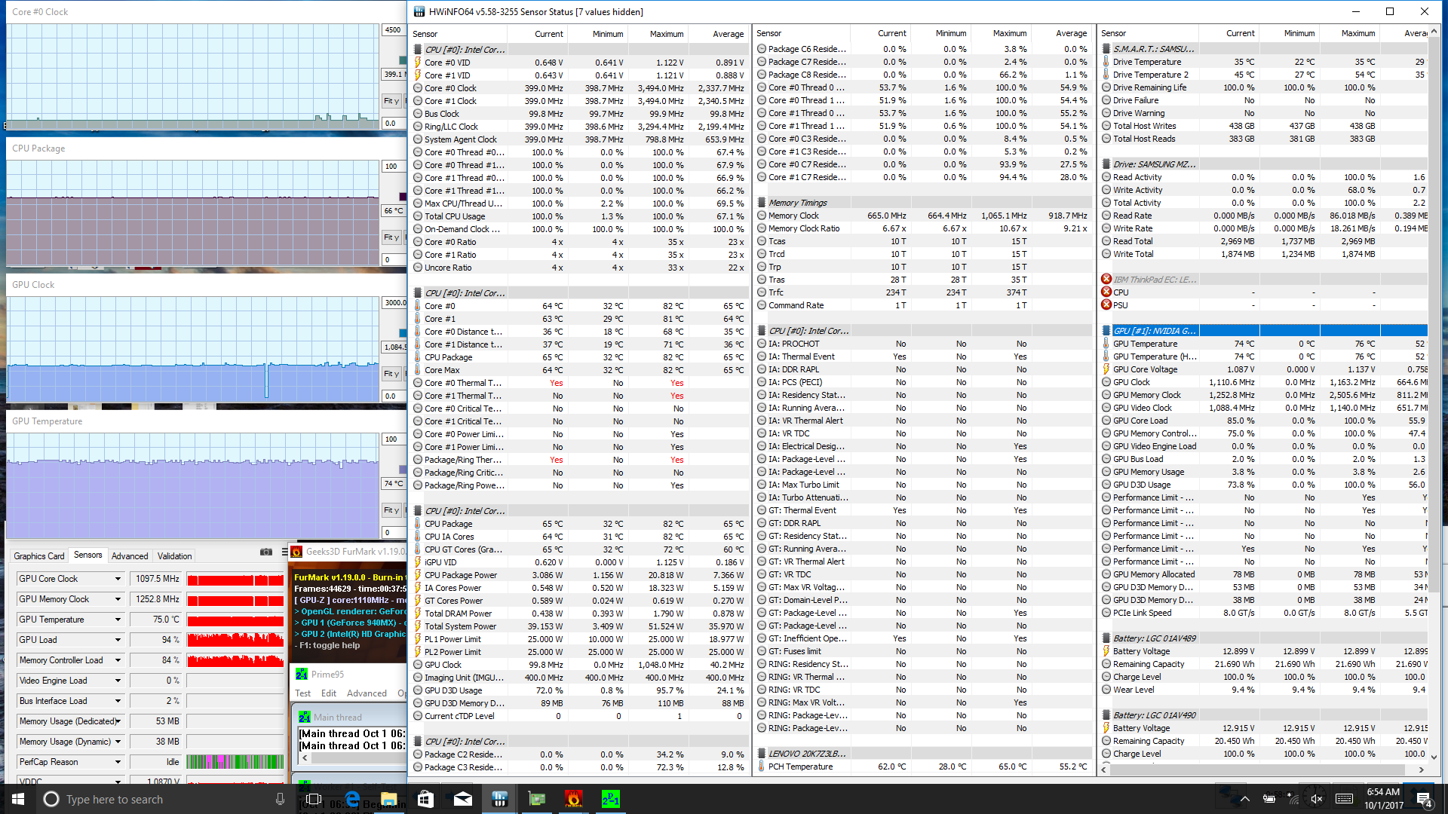Click the Cortana microphone icon
The image size is (1448, 814).
coord(280,799)
